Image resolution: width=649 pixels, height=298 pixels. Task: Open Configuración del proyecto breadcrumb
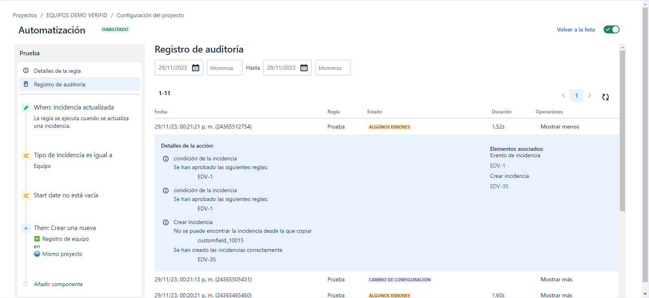150,15
